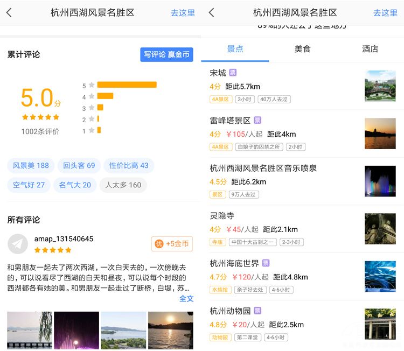Screen dimensions: 404x351
Task: Tap the 写评论 赢金币 button
Action: 166,55
